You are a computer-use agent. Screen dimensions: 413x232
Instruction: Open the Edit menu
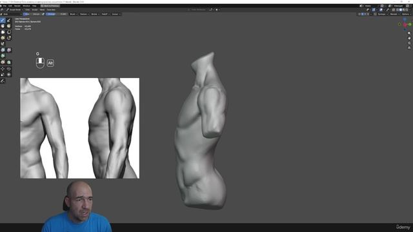(10, 6)
